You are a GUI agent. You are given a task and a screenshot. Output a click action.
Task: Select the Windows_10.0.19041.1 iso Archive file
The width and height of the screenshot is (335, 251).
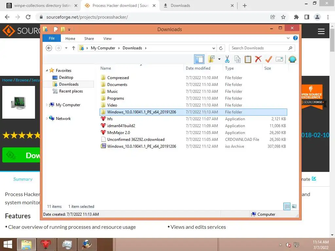click(193, 146)
